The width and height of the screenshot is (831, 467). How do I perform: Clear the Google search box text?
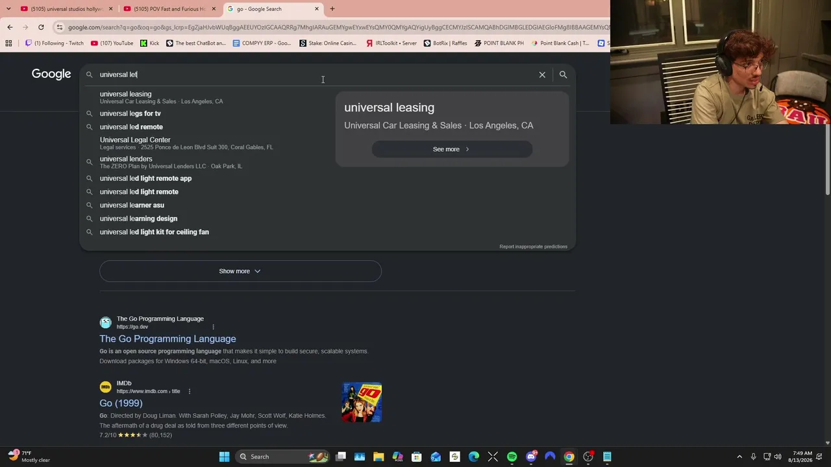tap(542, 75)
